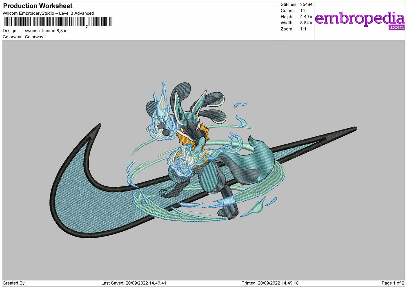Viewport: 407px width, 288px height.
Task: Click the design barcode
Action: [x=57, y=22]
